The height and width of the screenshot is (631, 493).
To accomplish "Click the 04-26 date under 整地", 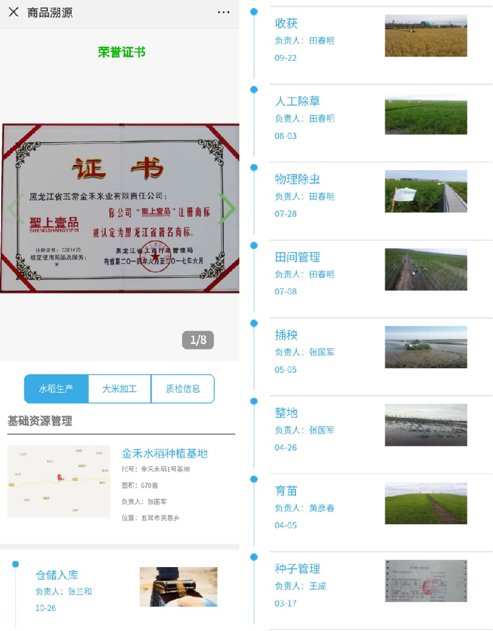I will coord(286,448).
